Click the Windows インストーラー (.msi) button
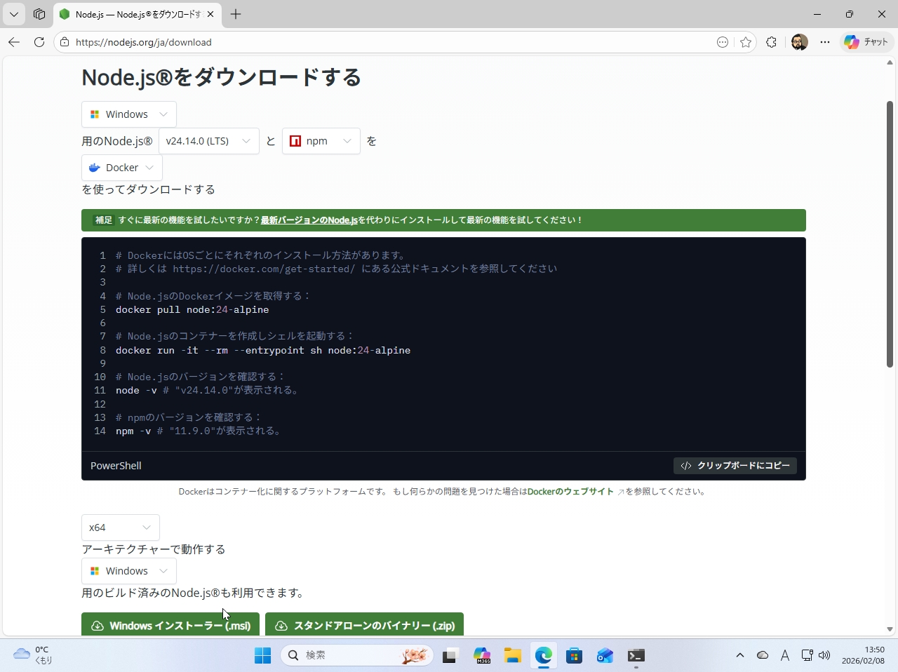The image size is (898, 672). click(170, 625)
